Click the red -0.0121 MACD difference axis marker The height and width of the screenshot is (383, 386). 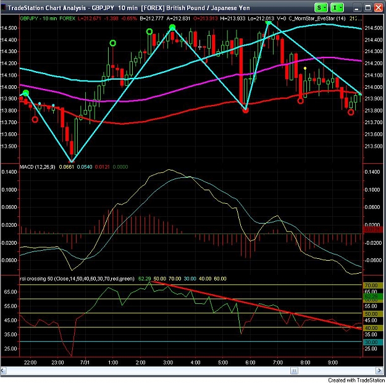click(372, 230)
